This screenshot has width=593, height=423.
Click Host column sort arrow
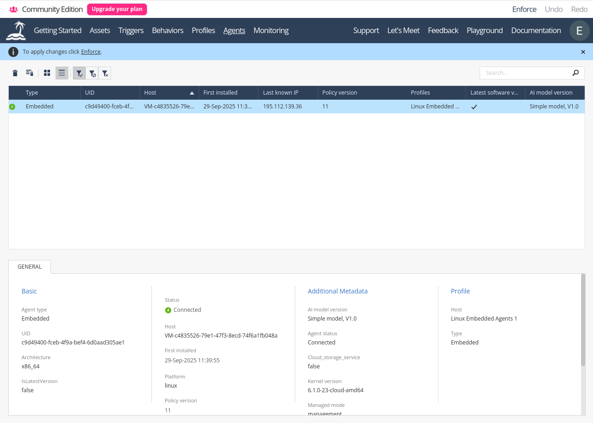coord(192,93)
